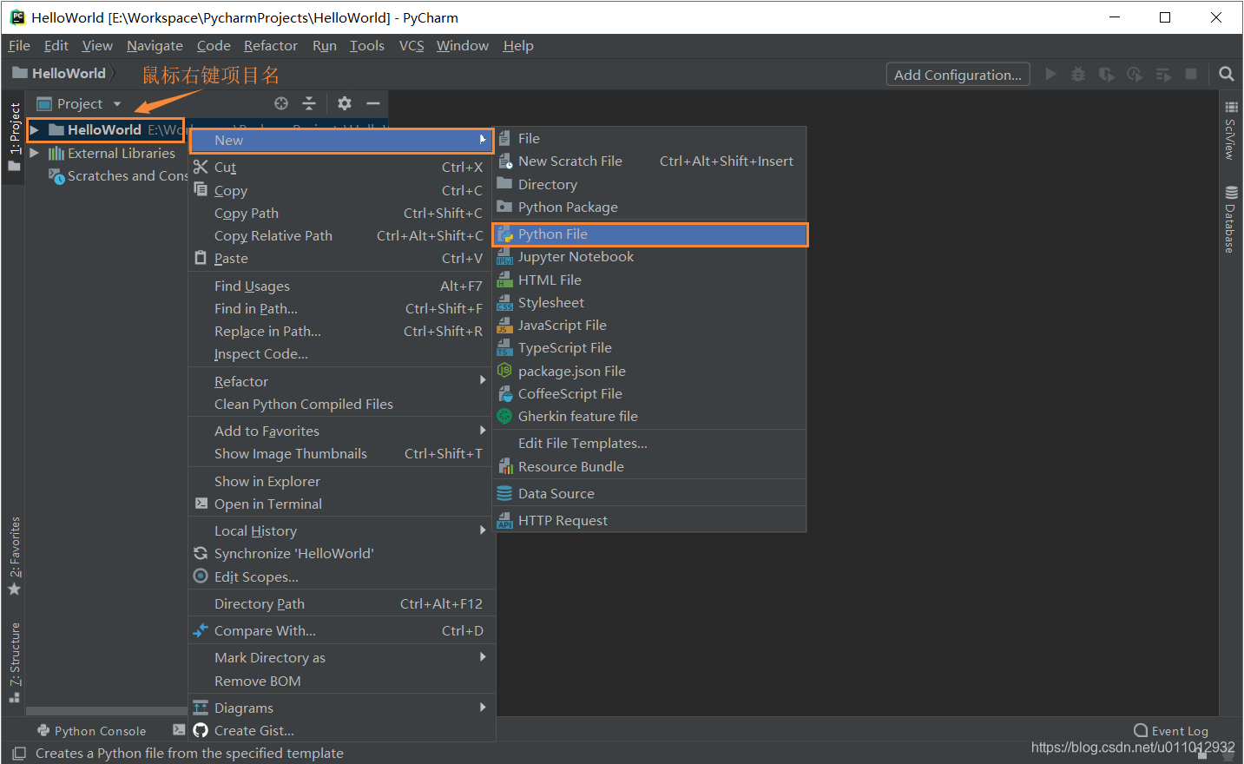1244x764 pixels.
Task: Open the Navigate menu
Action: click(155, 45)
